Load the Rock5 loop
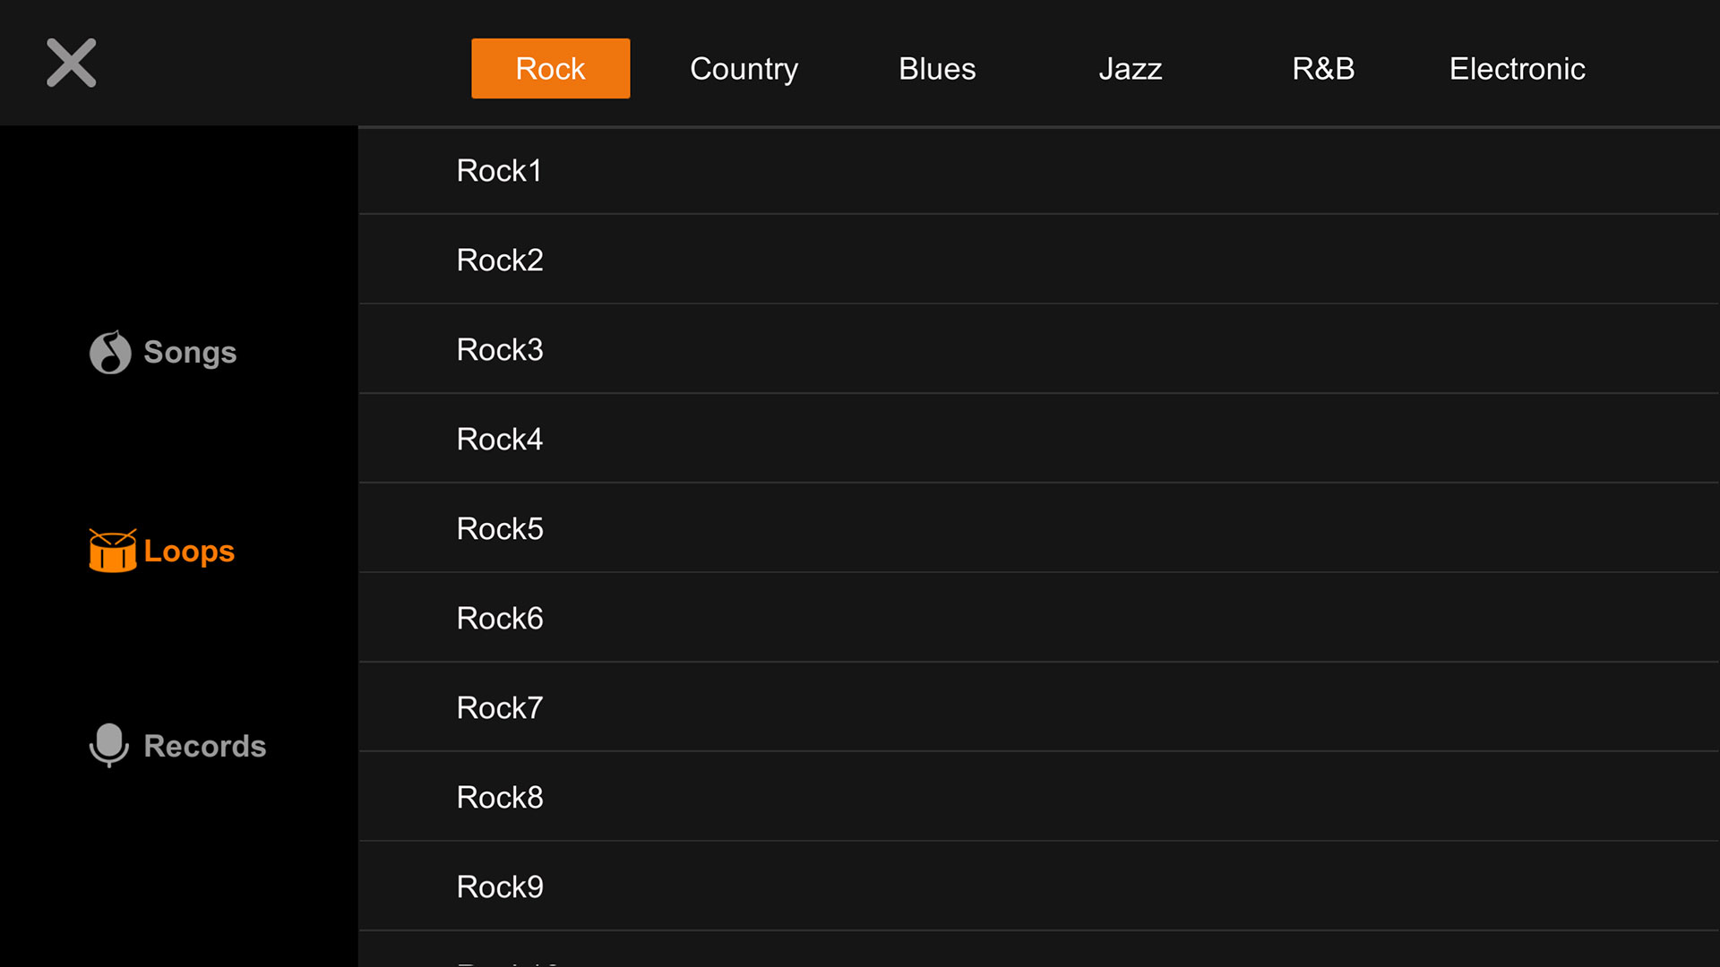 pos(500,528)
